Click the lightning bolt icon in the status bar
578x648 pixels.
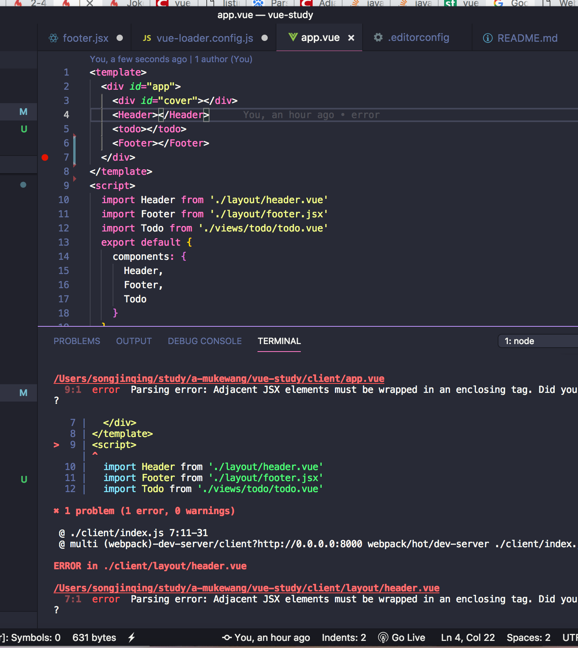[x=132, y=637]
